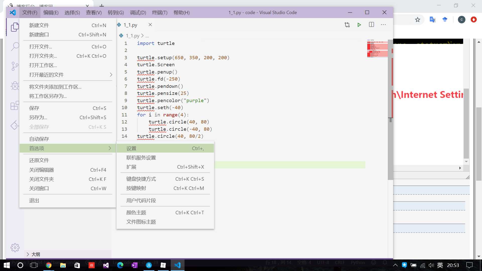
Task: Close the 1_1.py editor tab
Action: click(150, 25)
